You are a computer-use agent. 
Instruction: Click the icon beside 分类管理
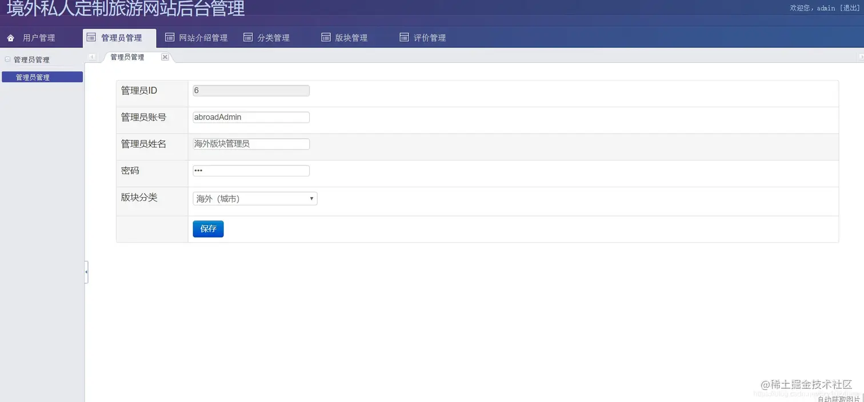pos(248,37)
